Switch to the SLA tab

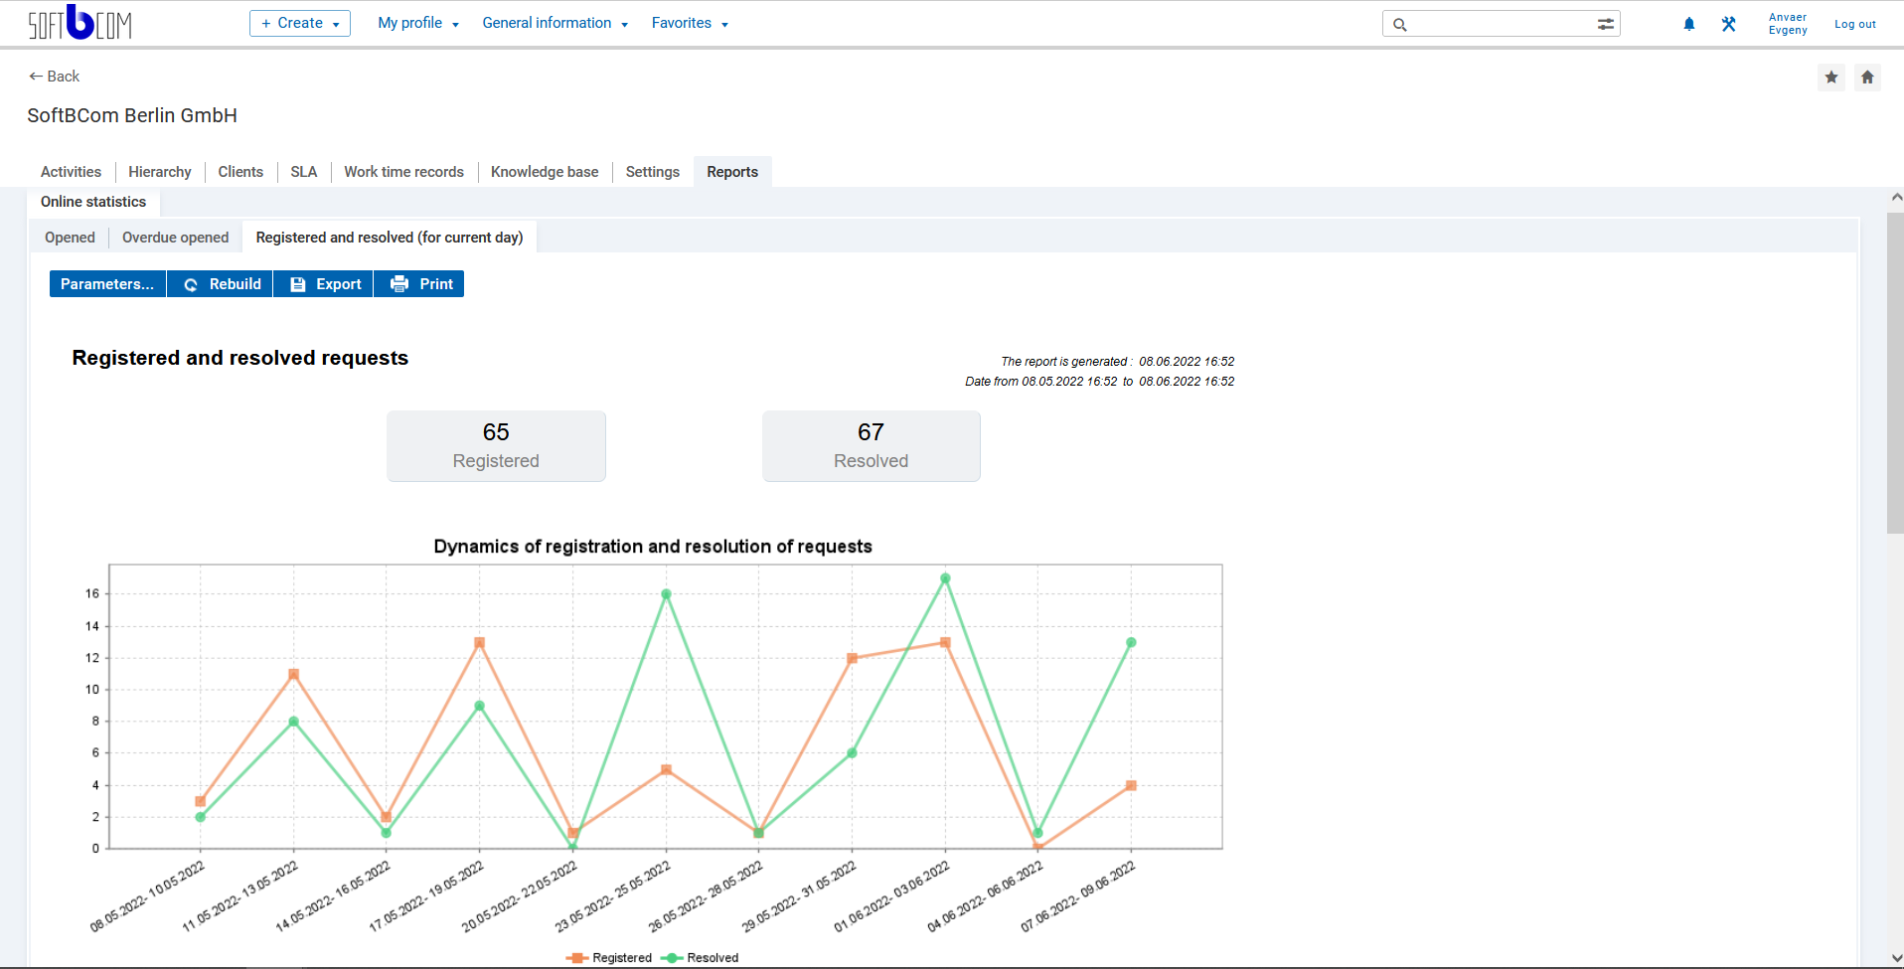tap(303, 171)
